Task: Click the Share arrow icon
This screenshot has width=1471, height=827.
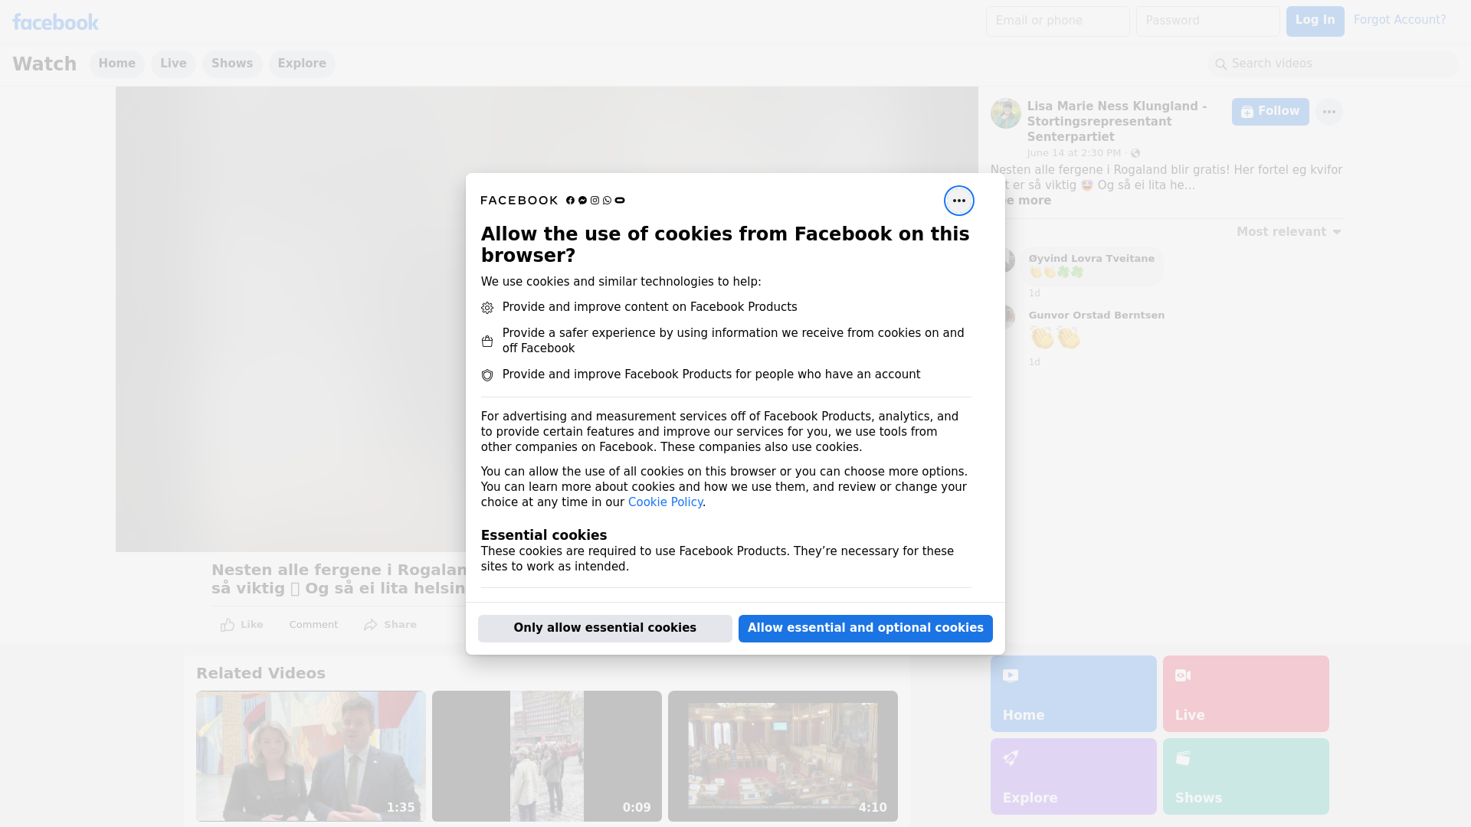Action: point(371,625)
